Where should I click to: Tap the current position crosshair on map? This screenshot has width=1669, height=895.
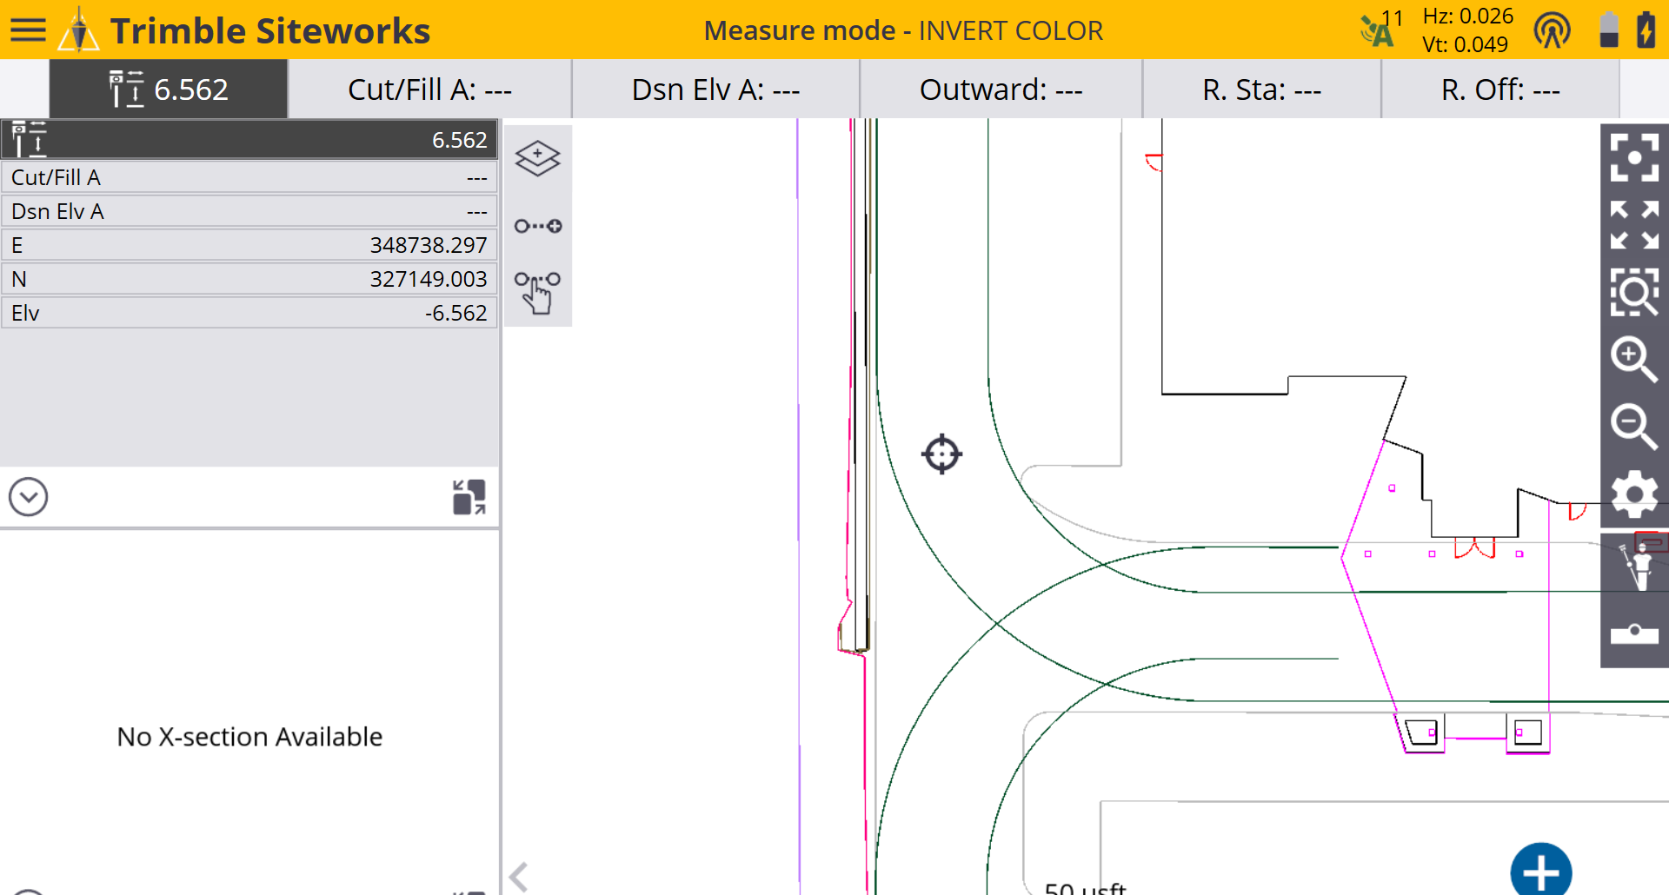pyautogui.click(x=941, y=454)
